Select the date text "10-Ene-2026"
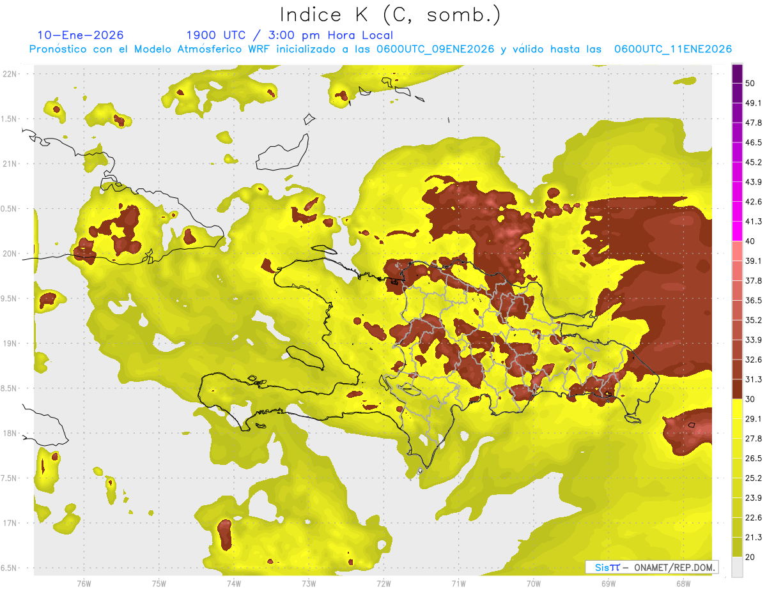 point(81,35)
